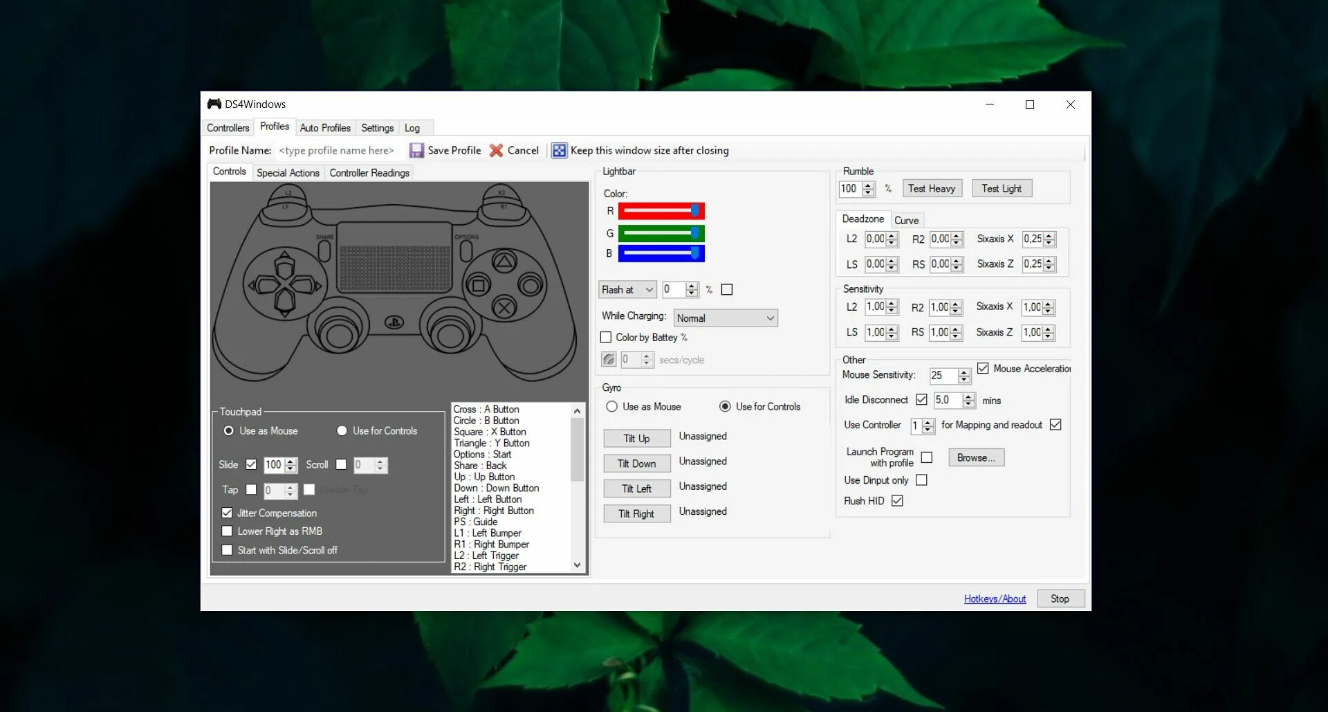This screenshot has height=712, width=1328.
Task: Open the Auto Profiles tab
Action: (x=325, y=128)
